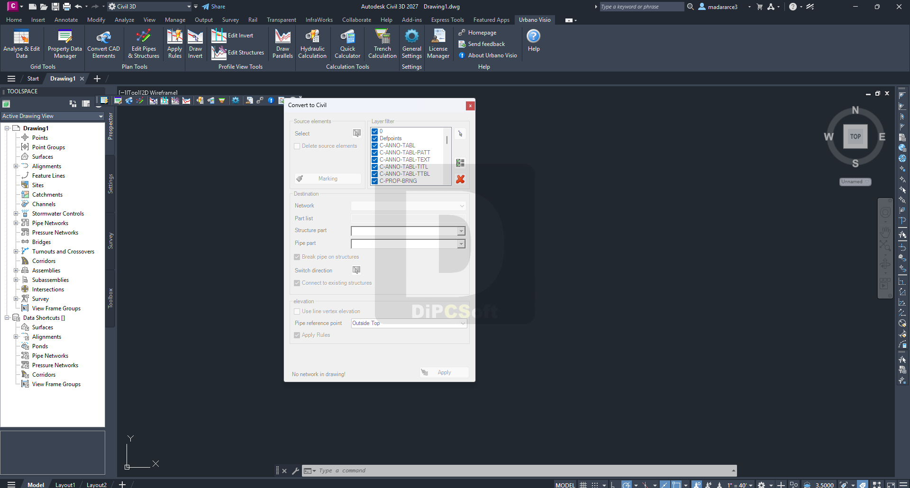
Task: Toggle the C-ANNO-TABL-PATT layer checkbox
Action: (374, 153)
